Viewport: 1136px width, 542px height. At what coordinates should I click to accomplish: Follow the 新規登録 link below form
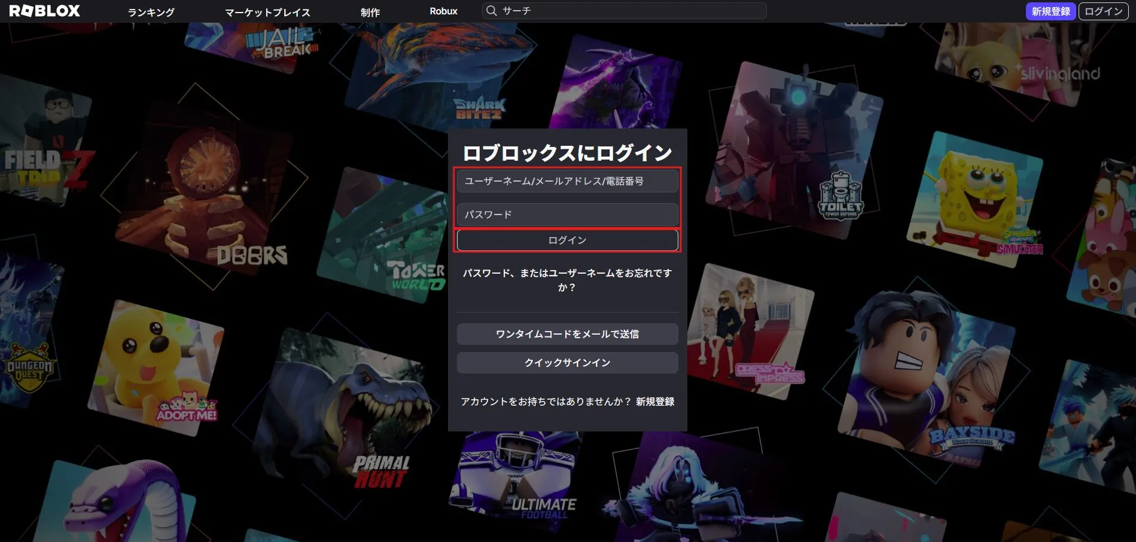(x=655, y=402)
